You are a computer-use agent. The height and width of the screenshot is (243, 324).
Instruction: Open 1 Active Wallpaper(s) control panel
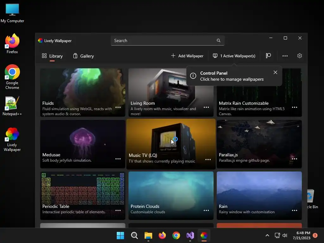(x=234, y=56)
